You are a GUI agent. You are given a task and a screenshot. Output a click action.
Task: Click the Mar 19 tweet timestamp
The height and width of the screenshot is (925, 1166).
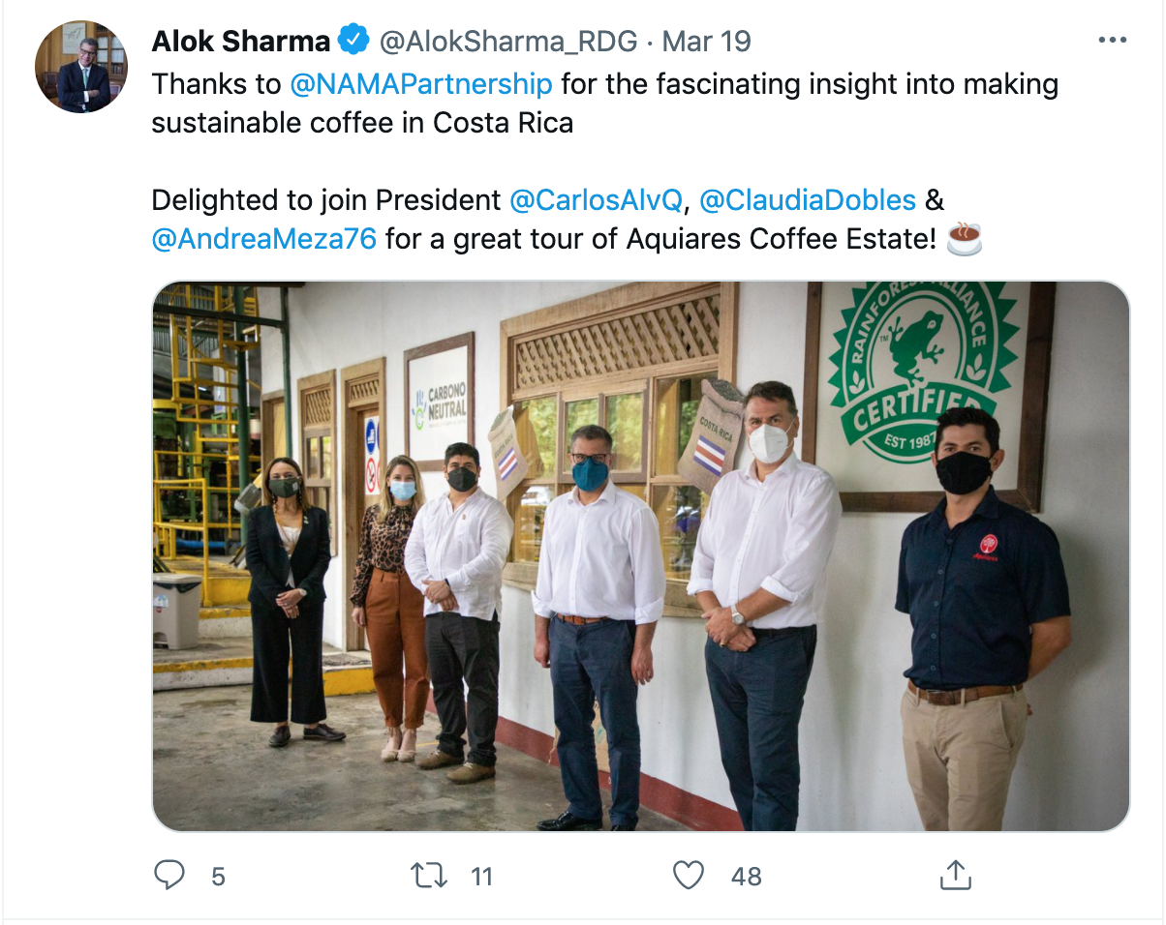[x=706, y=42]
